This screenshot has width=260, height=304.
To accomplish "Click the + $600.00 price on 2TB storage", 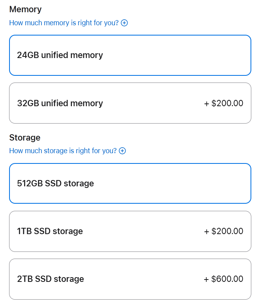I will [224, 279].
